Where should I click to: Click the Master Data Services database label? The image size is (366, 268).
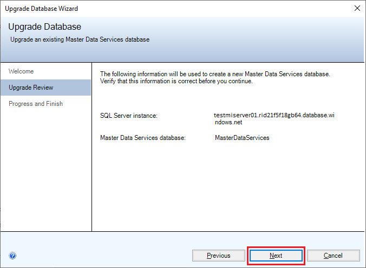143,138
